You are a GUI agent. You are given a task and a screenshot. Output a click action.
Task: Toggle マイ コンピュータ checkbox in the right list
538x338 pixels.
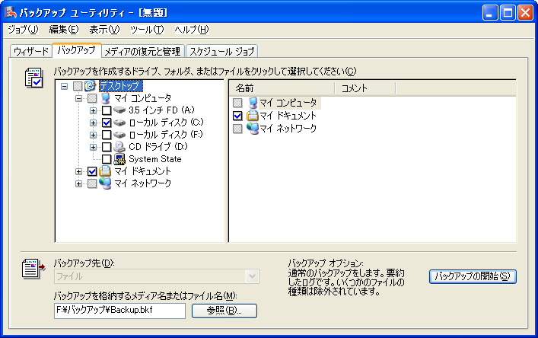[x=237, y=103]
